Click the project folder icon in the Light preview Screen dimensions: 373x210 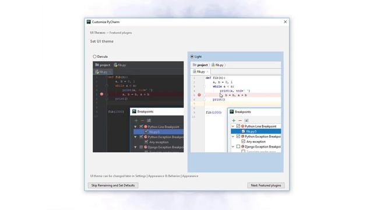pyautogui.click(x=195, y=65)
